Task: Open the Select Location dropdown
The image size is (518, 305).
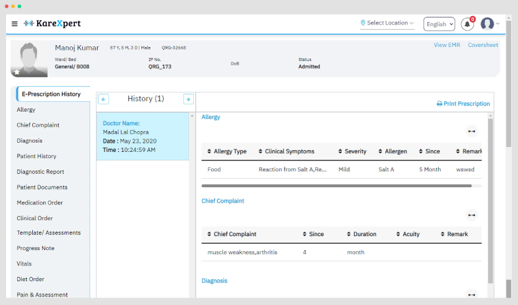Action: pyautogui.click(x=387, y=23)
